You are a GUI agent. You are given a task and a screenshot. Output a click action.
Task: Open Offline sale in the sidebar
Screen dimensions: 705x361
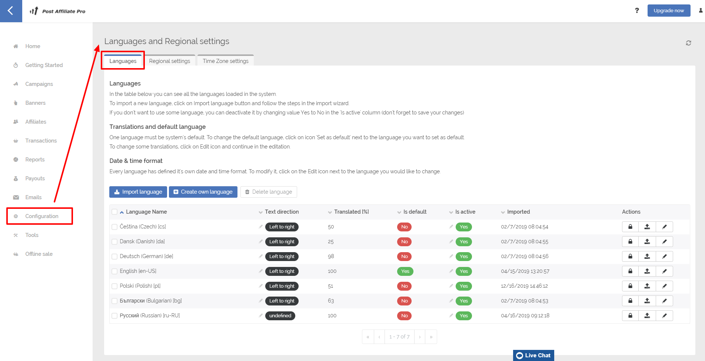click(x=39, y=254)
